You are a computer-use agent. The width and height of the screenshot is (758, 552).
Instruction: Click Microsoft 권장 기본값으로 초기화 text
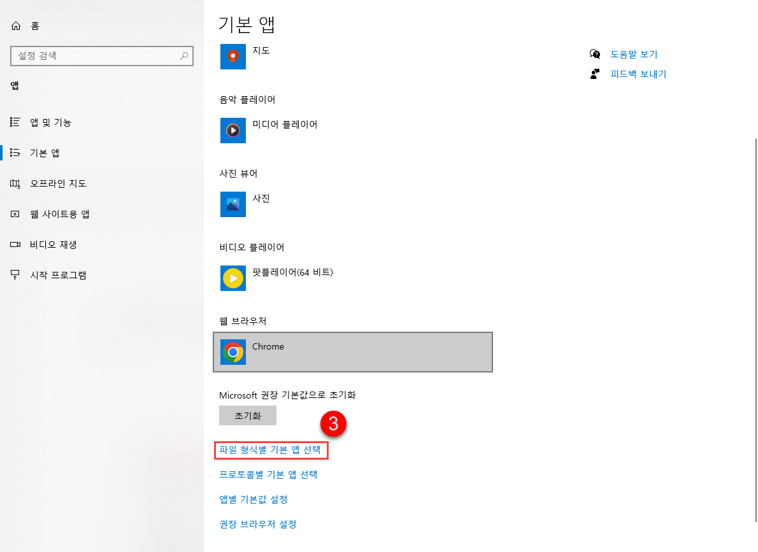pos(287,395)
